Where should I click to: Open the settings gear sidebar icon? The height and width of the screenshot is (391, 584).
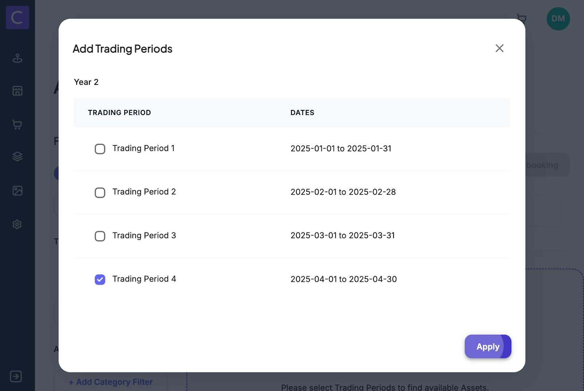(17, 224)
